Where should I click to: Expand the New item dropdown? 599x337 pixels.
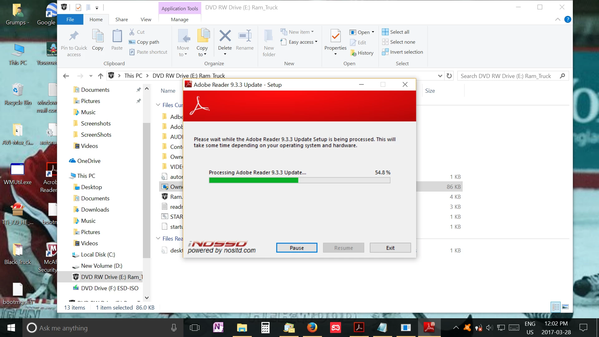click(x=312, y=32)
